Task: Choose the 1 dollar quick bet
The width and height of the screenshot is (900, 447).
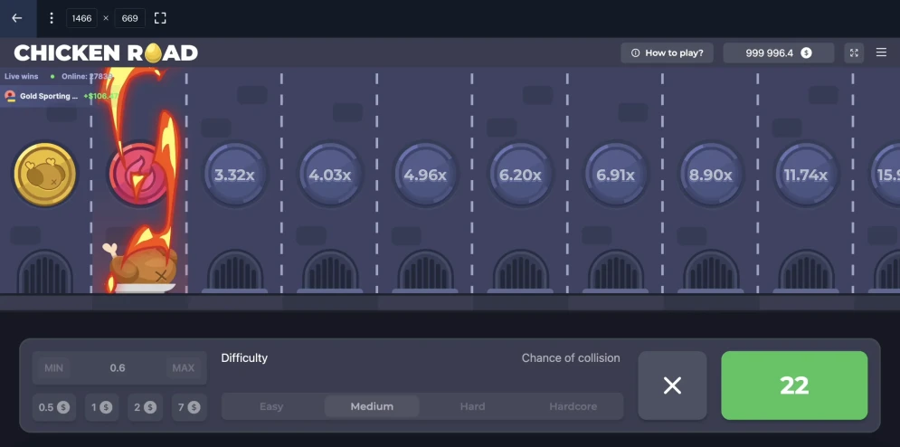Action: point(101,407)
